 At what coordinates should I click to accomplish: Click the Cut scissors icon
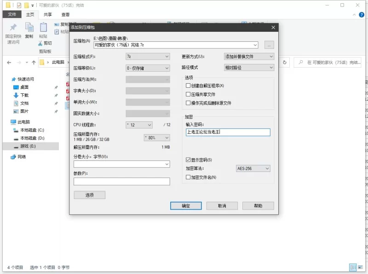(x=40, y=43)
